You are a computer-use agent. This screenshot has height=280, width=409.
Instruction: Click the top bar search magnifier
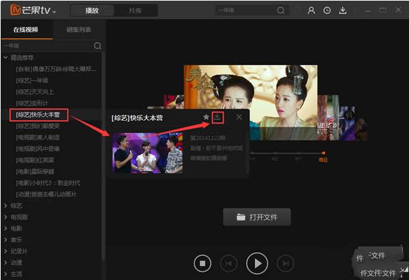click(281, 10)
